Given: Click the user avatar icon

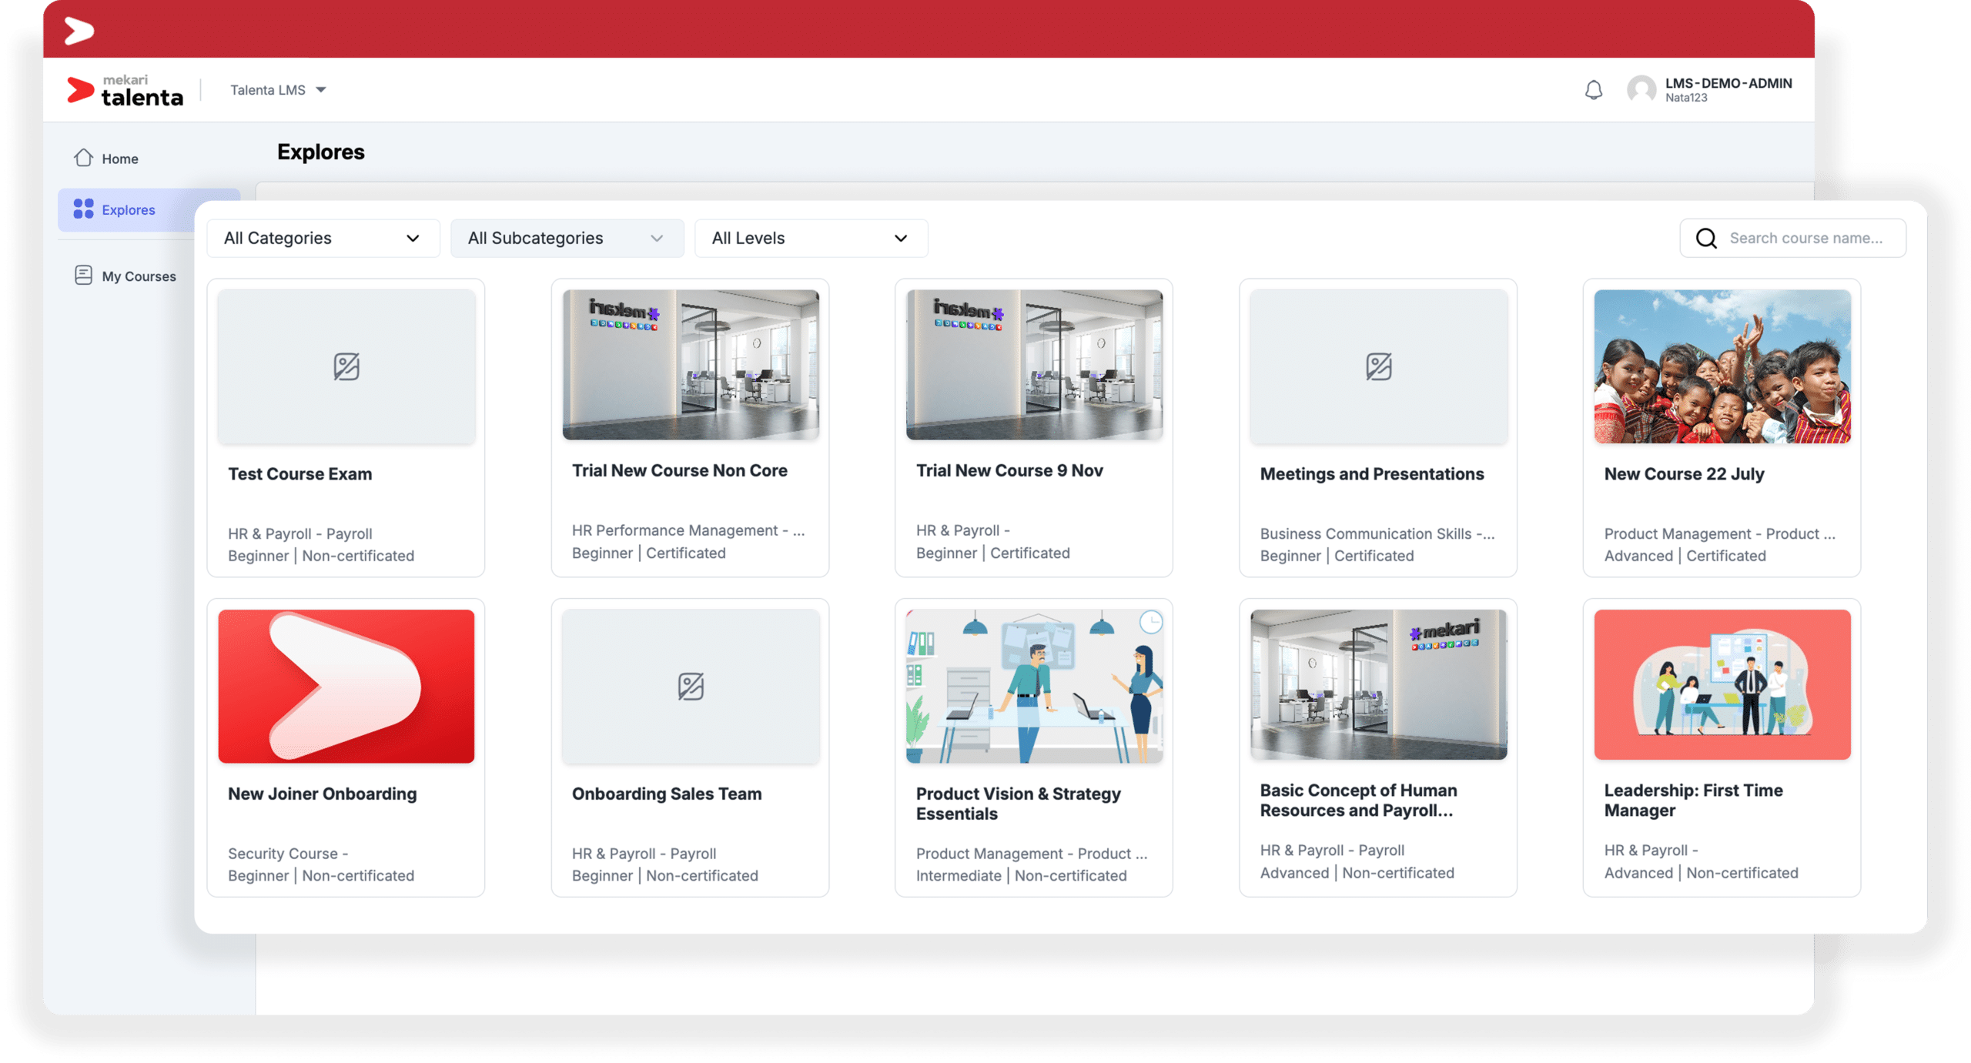Looking at the screenshot, I should pos(1641,90).
